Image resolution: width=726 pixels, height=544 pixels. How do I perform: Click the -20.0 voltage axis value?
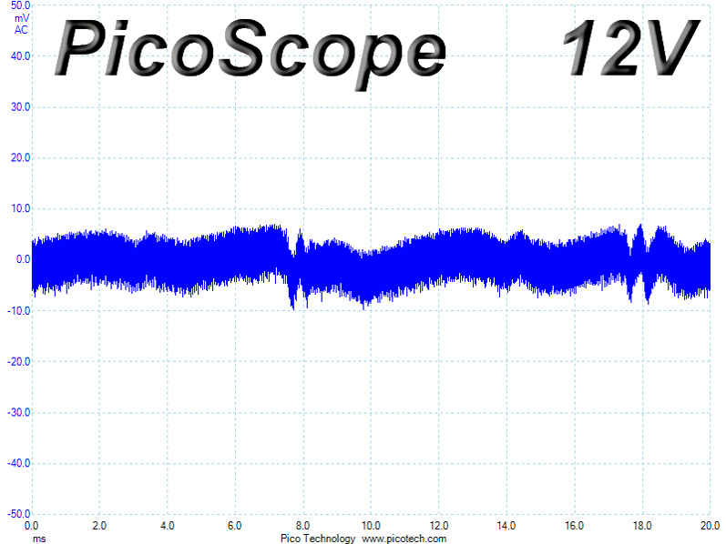[x=19, y=362]
